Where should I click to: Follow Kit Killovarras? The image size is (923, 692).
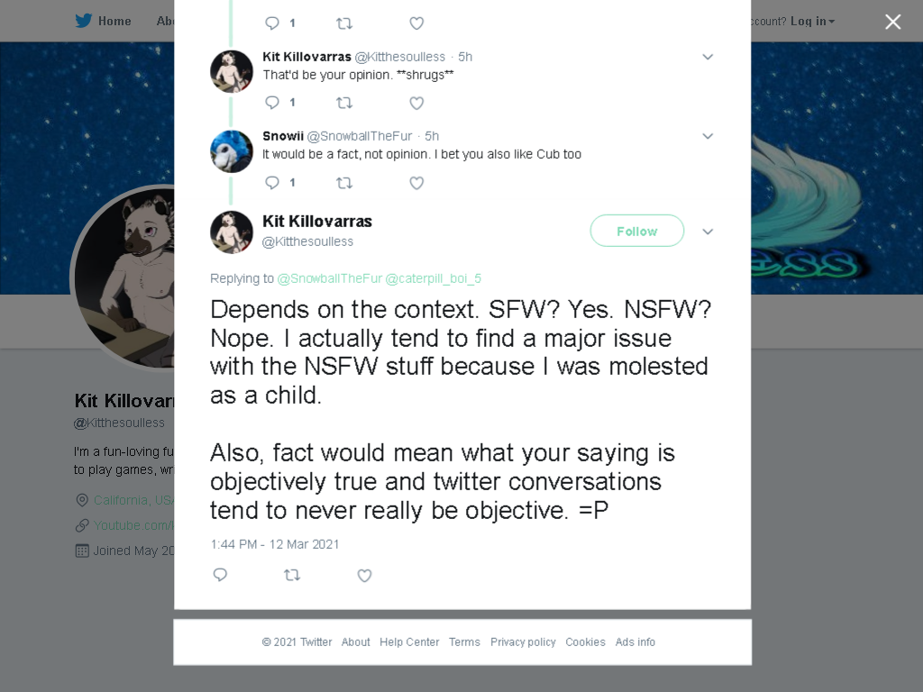click(637, 231)
